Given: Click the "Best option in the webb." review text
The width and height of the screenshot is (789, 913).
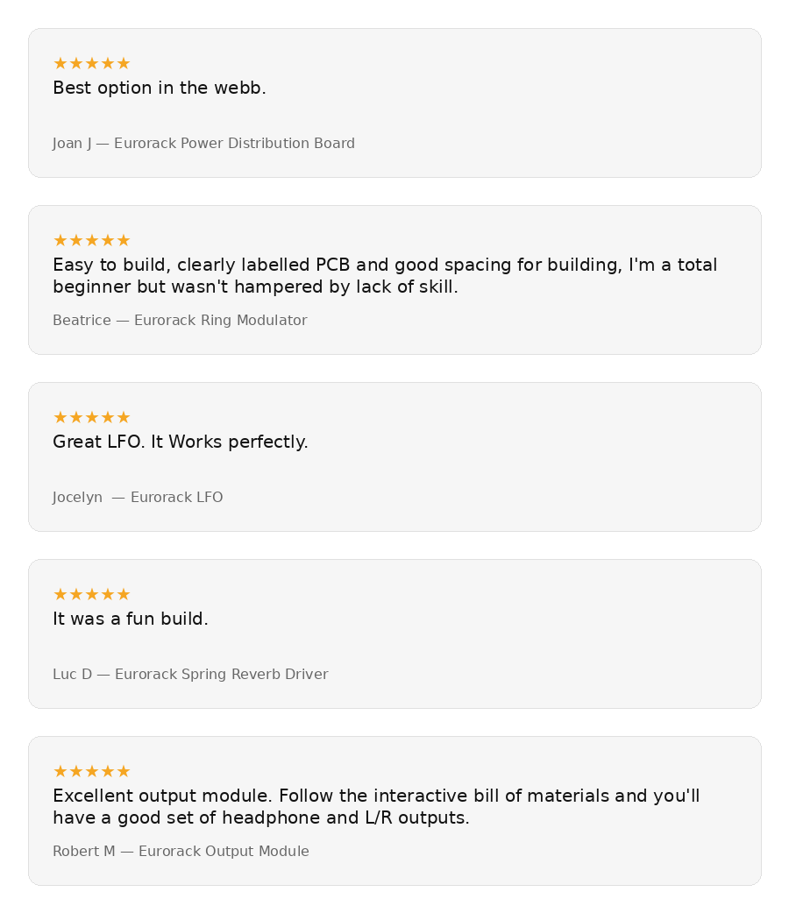Looking at the screenshot, I should coord(160,88).
